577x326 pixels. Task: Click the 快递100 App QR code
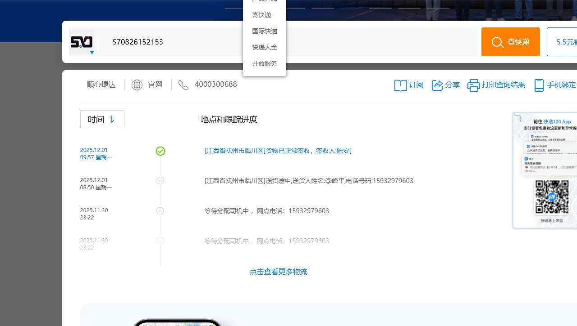pyautogui.click(x=552, y=197)
